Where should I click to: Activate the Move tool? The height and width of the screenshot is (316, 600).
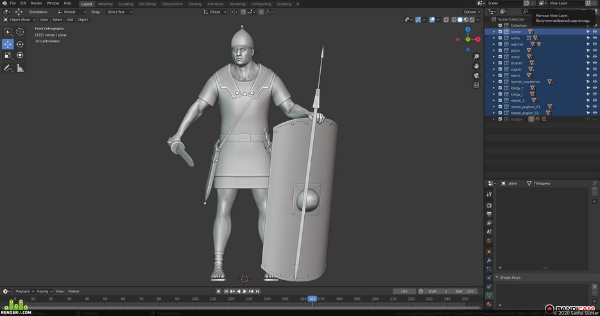pyautogui.click(x=8, y=44)
